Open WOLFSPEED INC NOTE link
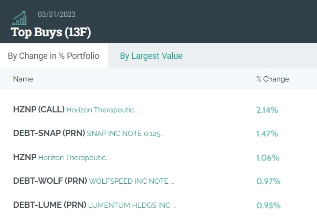317x218 pixels. [131, 181]
